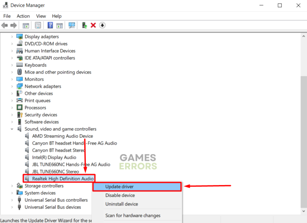Click the red X uninstall device icon
Image resolution: width=307 pixels, height=223 pixels.
93,25
